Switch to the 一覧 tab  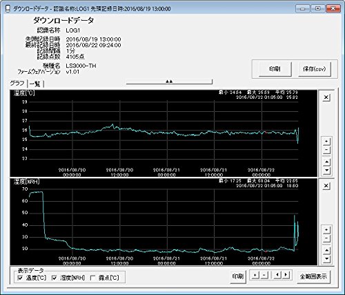tap(35, 84)
